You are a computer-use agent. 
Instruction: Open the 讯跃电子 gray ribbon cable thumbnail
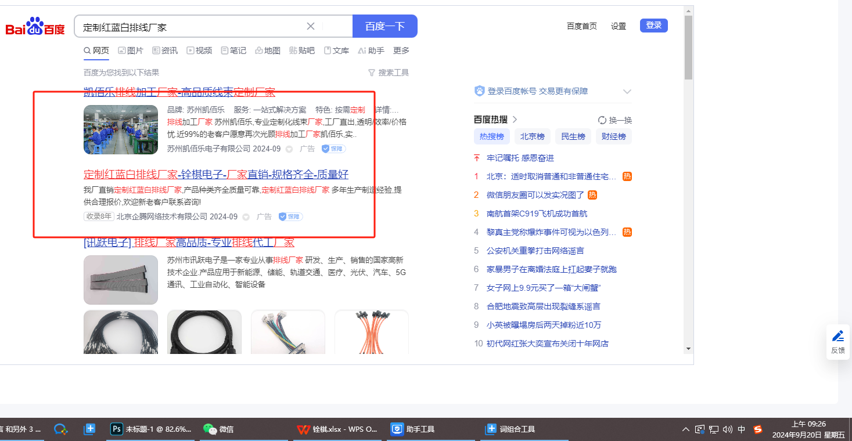[x=121, y=280]
